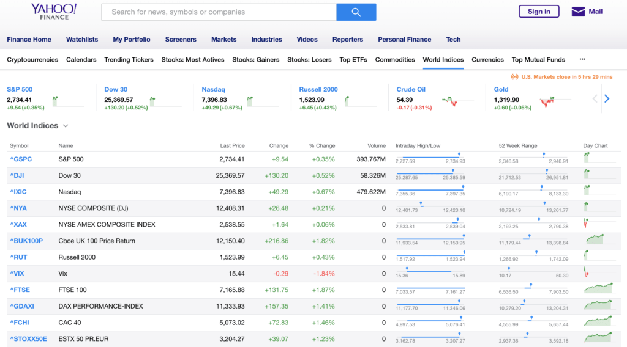
Task: Switch to Commodities tab
Action: (395, 60)
